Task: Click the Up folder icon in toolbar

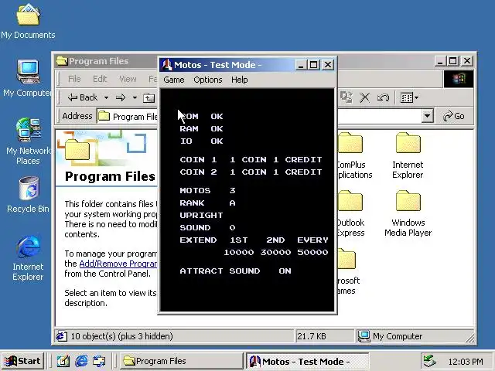Action: coord(148,98)
